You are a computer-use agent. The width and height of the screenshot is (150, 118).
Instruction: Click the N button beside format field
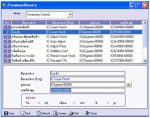pyautogui.click(x=128, y=85)
